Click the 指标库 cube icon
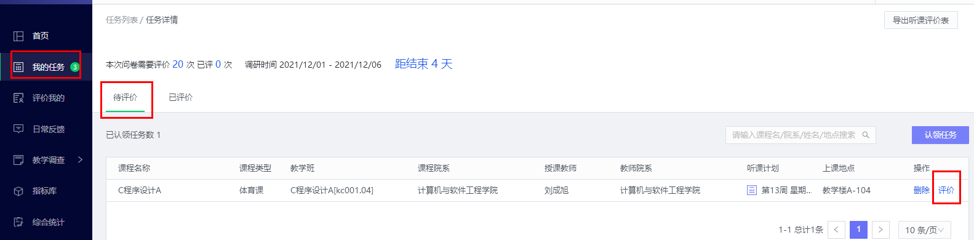974x240 pixels. [18, 191]
